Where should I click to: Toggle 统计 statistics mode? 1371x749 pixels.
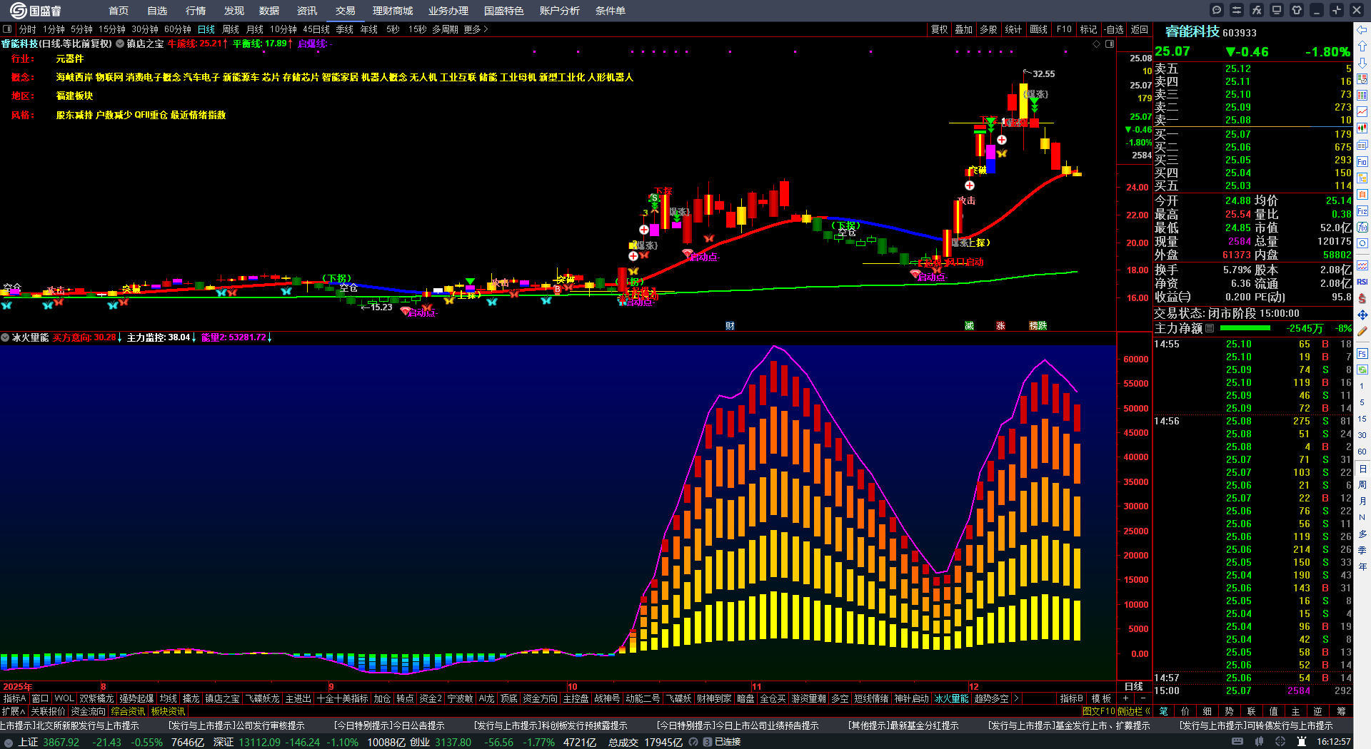tap(1013, 29)
